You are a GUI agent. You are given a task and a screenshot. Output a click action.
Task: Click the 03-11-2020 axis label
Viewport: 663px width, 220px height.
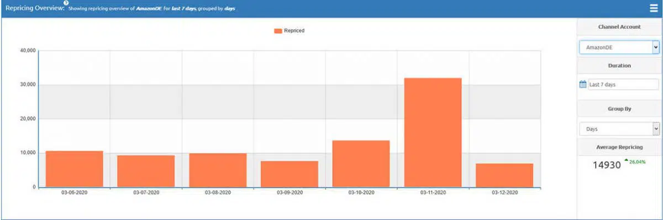coord(433,192)
